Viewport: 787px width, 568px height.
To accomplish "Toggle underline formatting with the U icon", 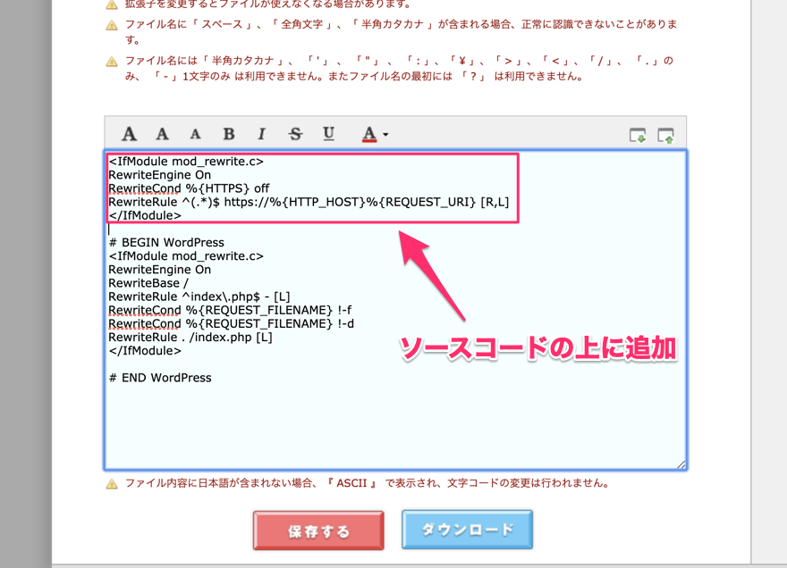I will click(328, 133).
